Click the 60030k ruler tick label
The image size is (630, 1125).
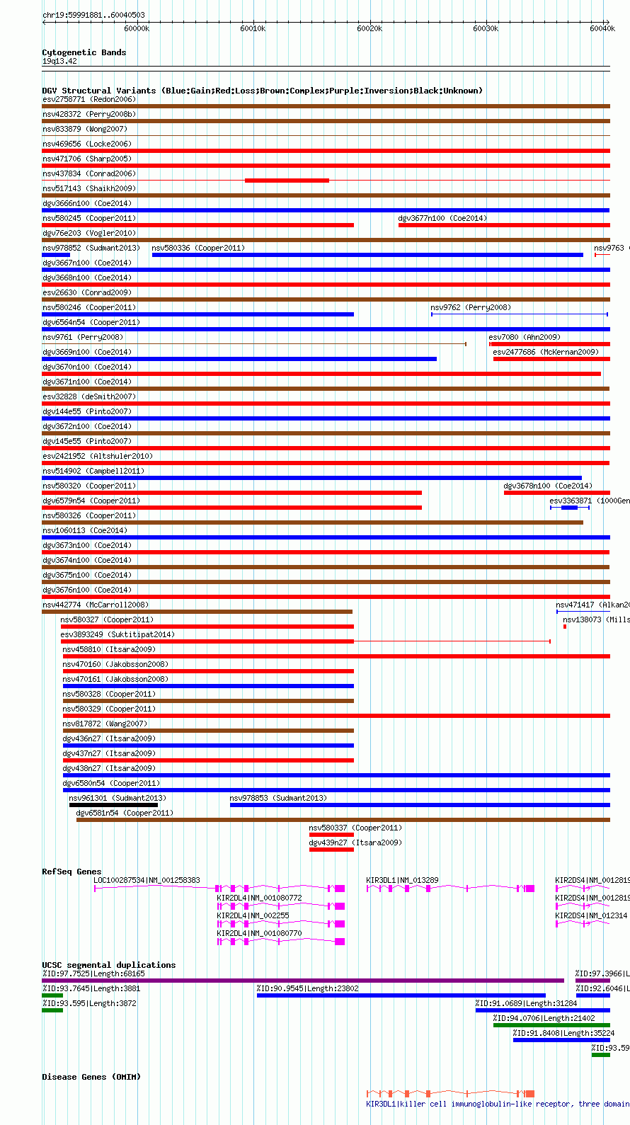click(x=486, y=28)
